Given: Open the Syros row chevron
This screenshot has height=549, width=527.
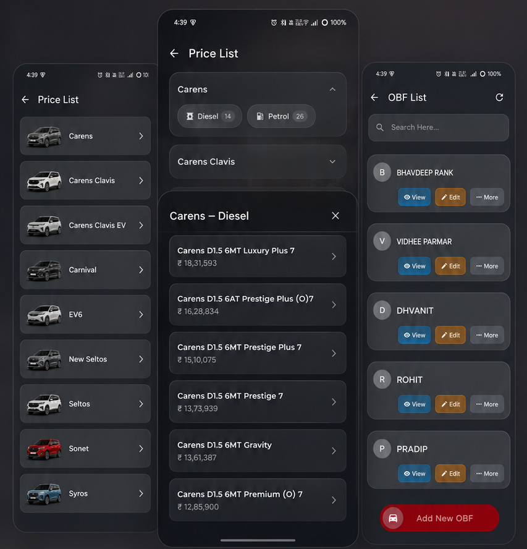Looking at the screenshot, I should [141, 494].
